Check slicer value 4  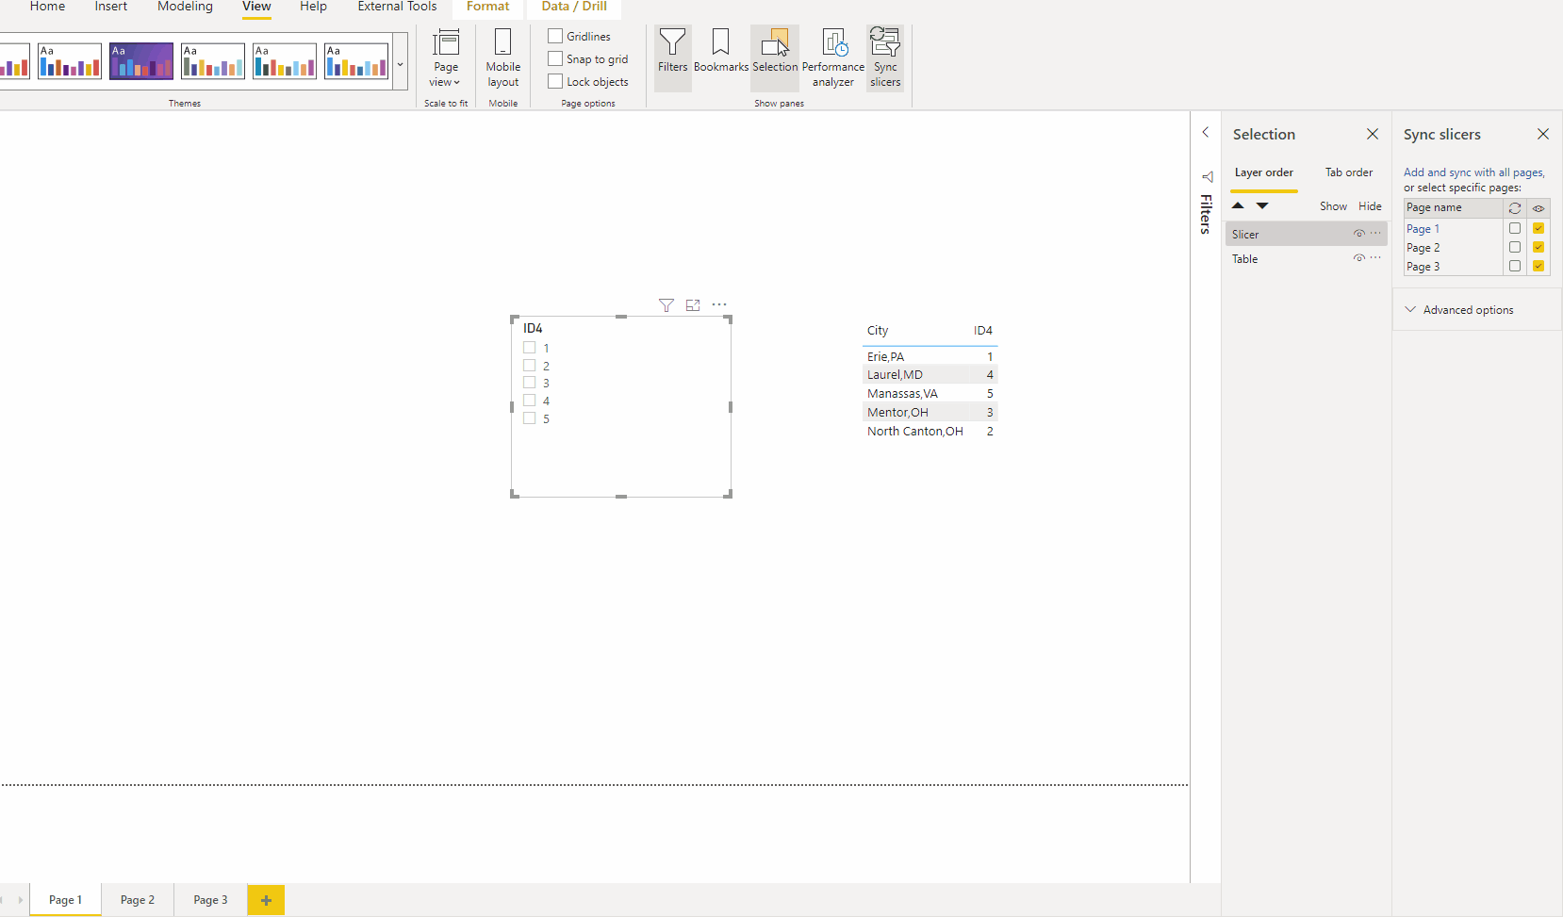tap(530, 401)
